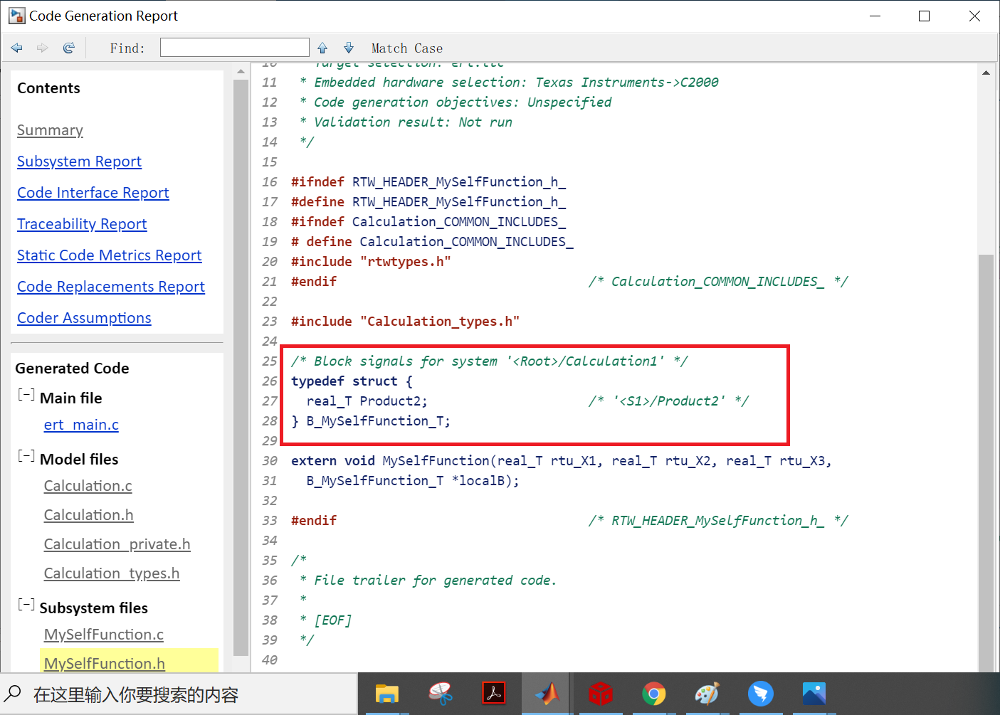
Task: Open the ert_main.c file
Action: pyautogui.click(x=81, y=425)
